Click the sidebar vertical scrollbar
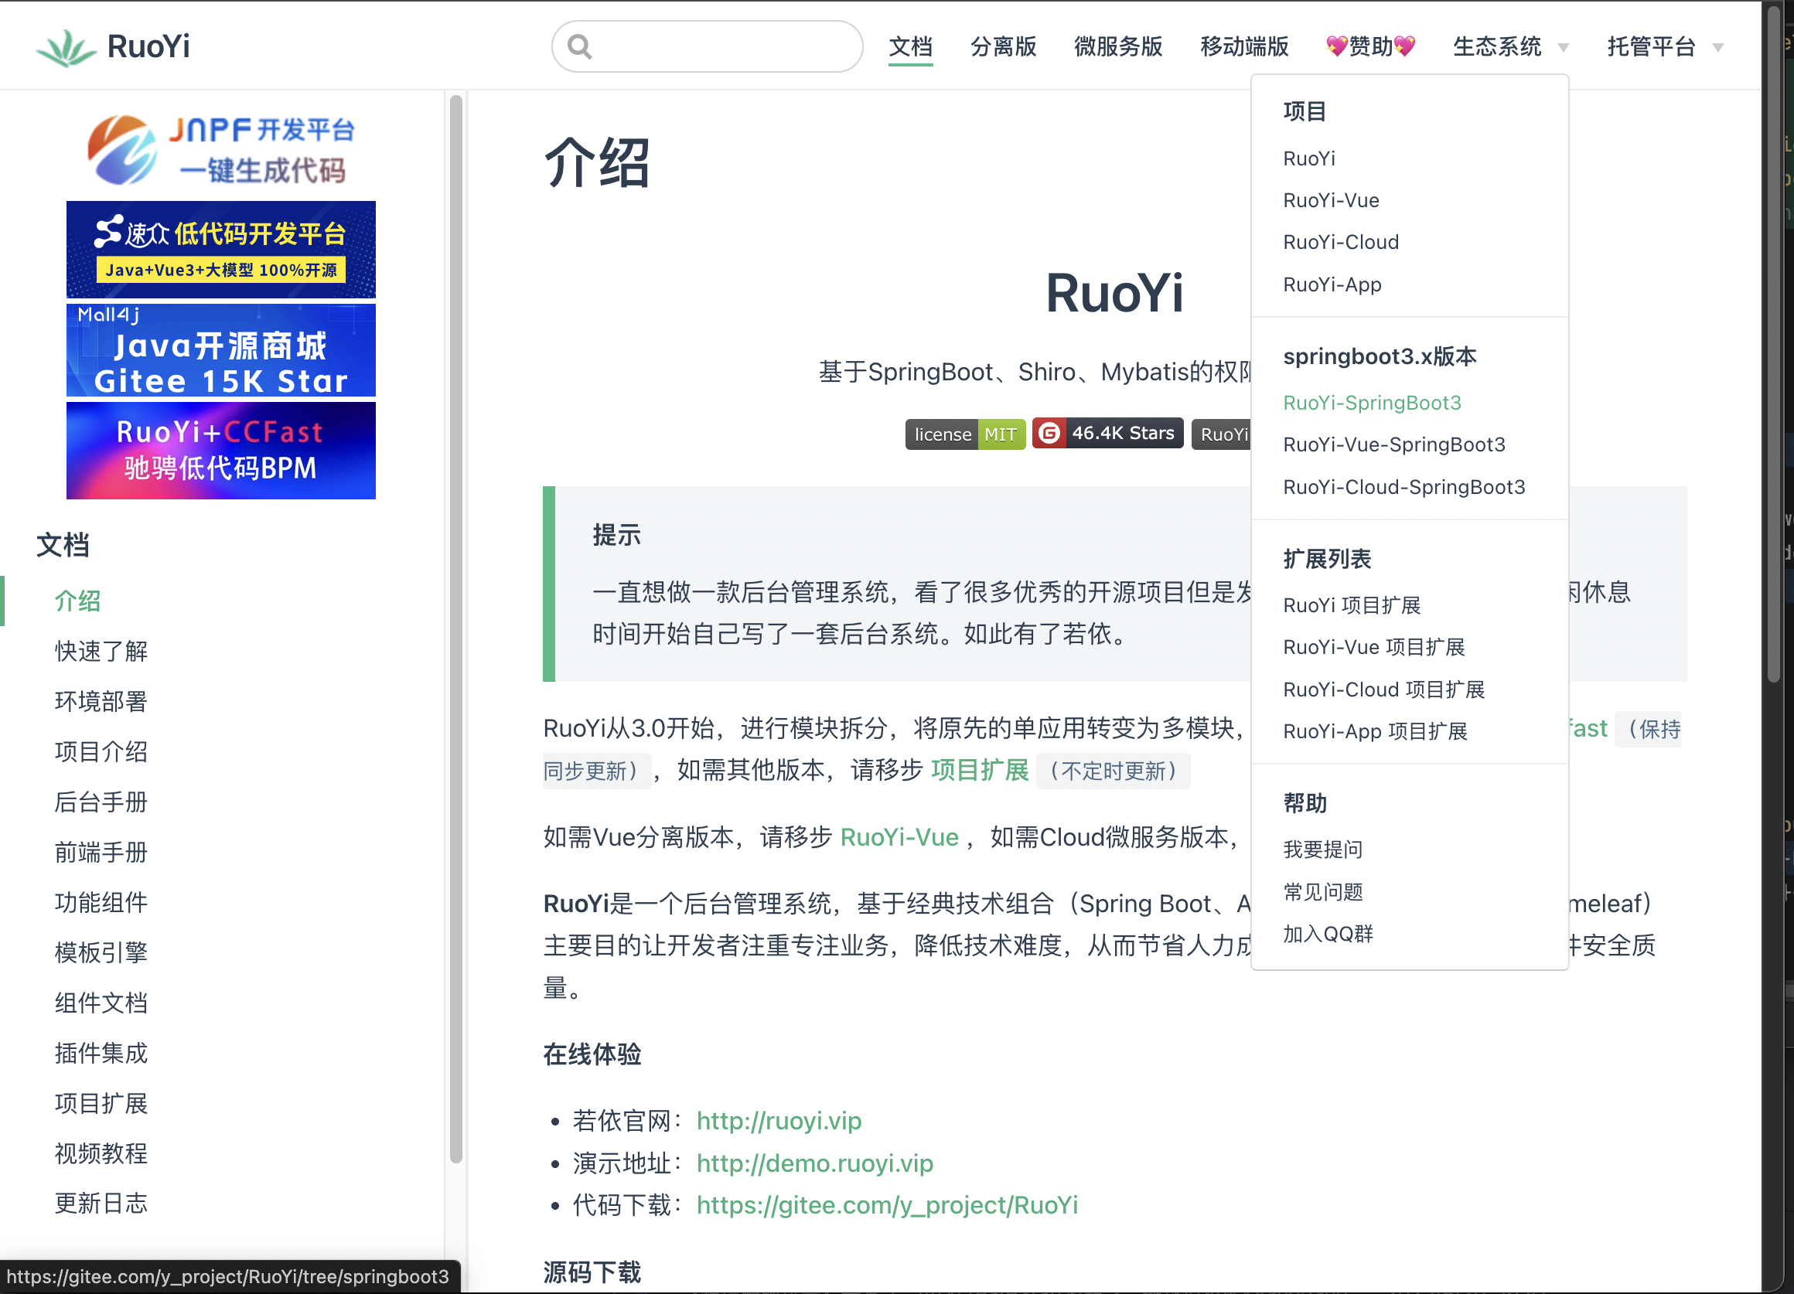This screenshot has width=1794, height=1294. pos(455,628)
